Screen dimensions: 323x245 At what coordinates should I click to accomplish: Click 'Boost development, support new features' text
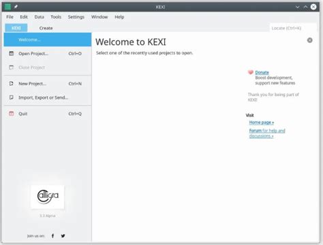click(275, 80)
